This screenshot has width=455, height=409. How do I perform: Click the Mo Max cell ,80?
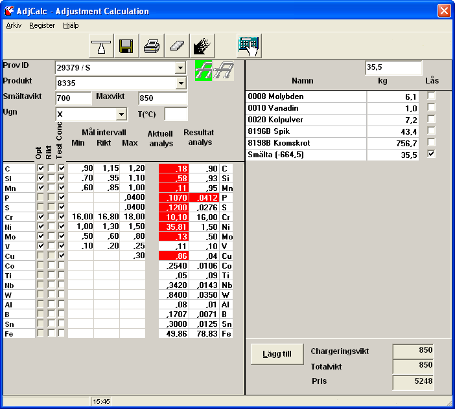click(x=132, y=236)
